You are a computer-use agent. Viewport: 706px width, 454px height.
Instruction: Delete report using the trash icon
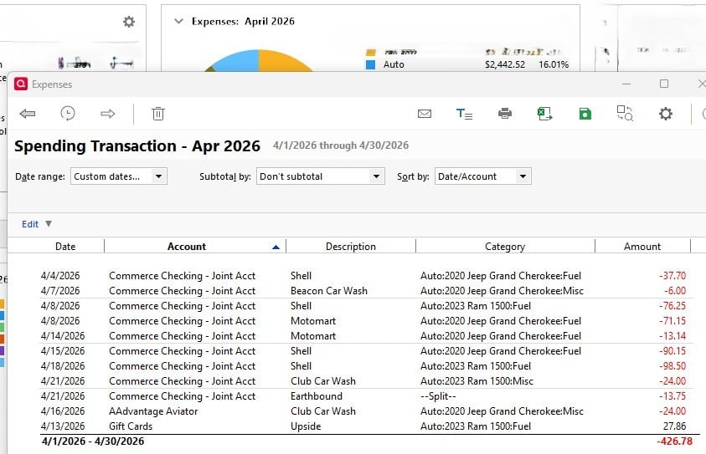[158, 114]
